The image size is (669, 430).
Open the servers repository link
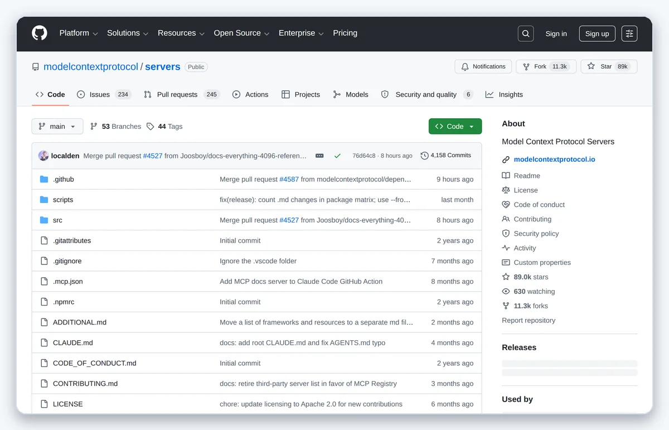click(163, 66)
